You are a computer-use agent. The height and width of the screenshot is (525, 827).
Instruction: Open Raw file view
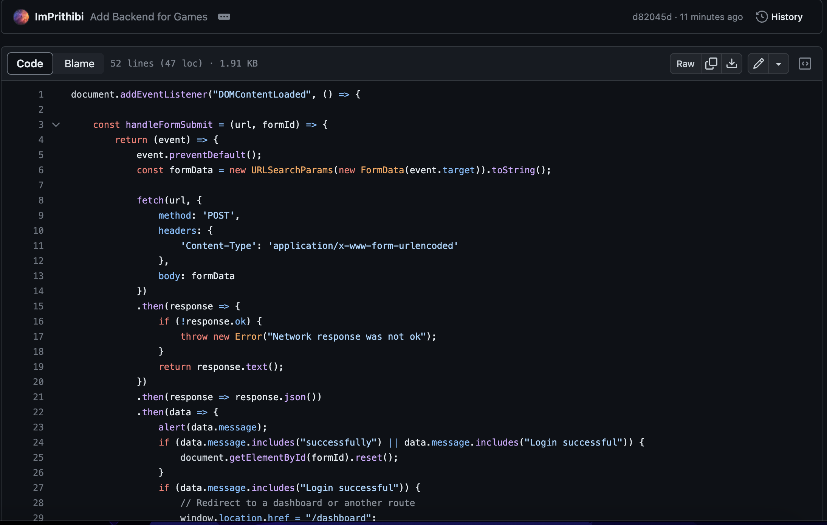point(685,64)
